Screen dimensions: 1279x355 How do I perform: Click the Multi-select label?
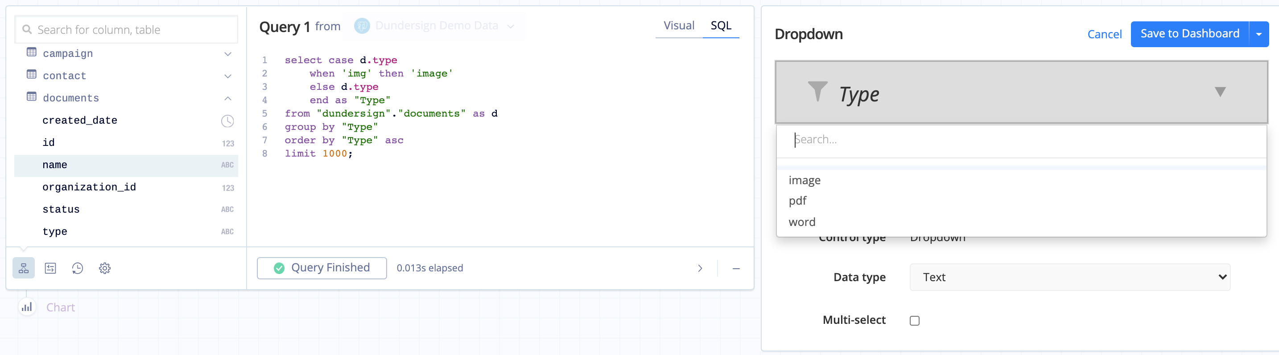pyautogui.click(x=854, y=320)
